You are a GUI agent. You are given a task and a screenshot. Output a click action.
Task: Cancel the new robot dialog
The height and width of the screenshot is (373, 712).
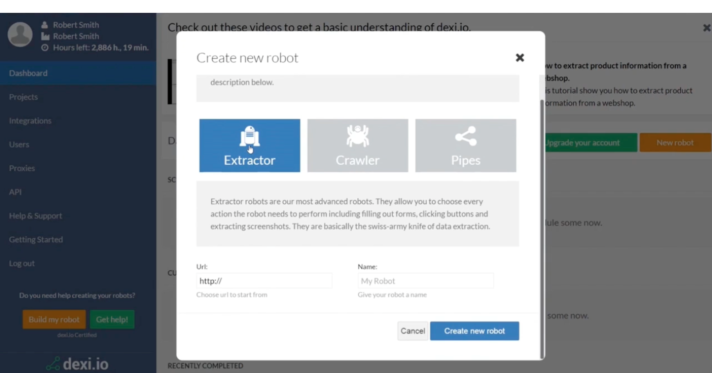(413, 331)
